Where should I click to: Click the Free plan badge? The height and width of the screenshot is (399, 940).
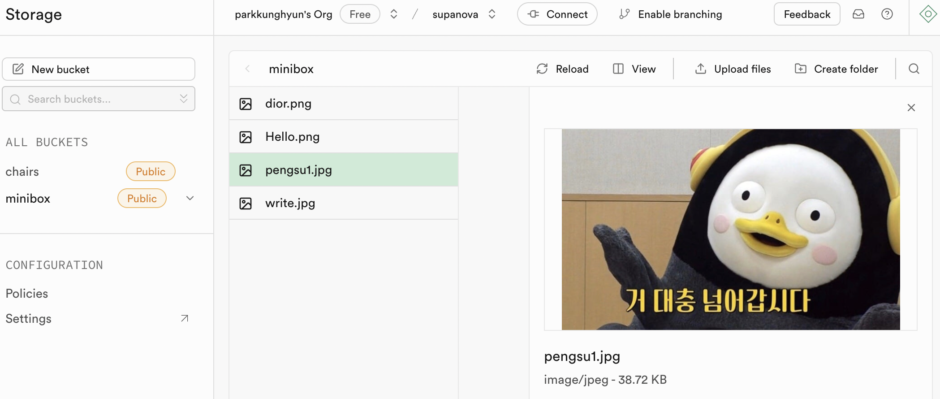(x=360, y=14)
